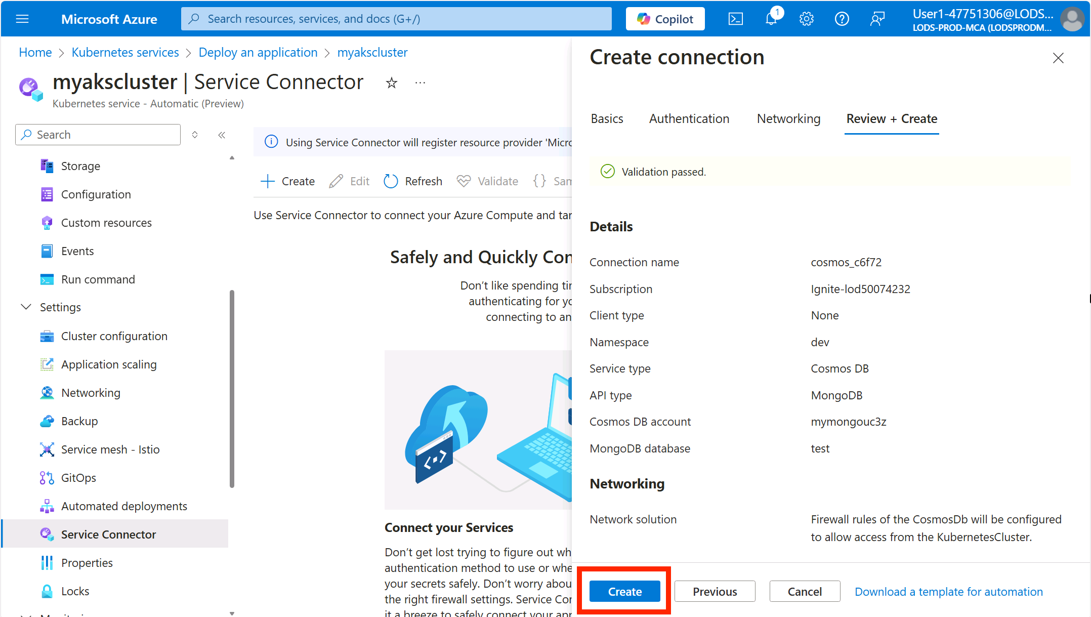
Task: Click the user account avatar
Action: 1072,19
